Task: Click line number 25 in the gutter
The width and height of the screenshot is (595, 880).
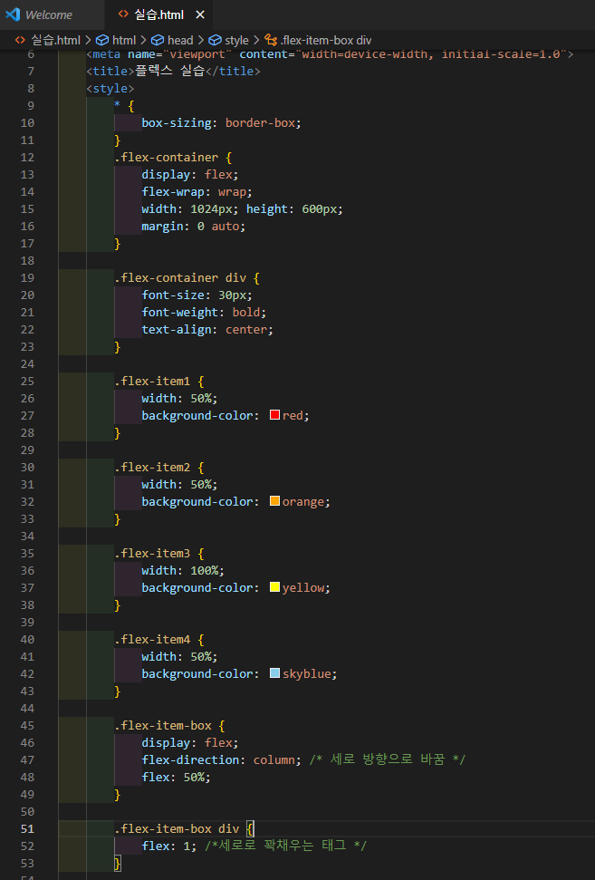Action: (x=27, y=381)
